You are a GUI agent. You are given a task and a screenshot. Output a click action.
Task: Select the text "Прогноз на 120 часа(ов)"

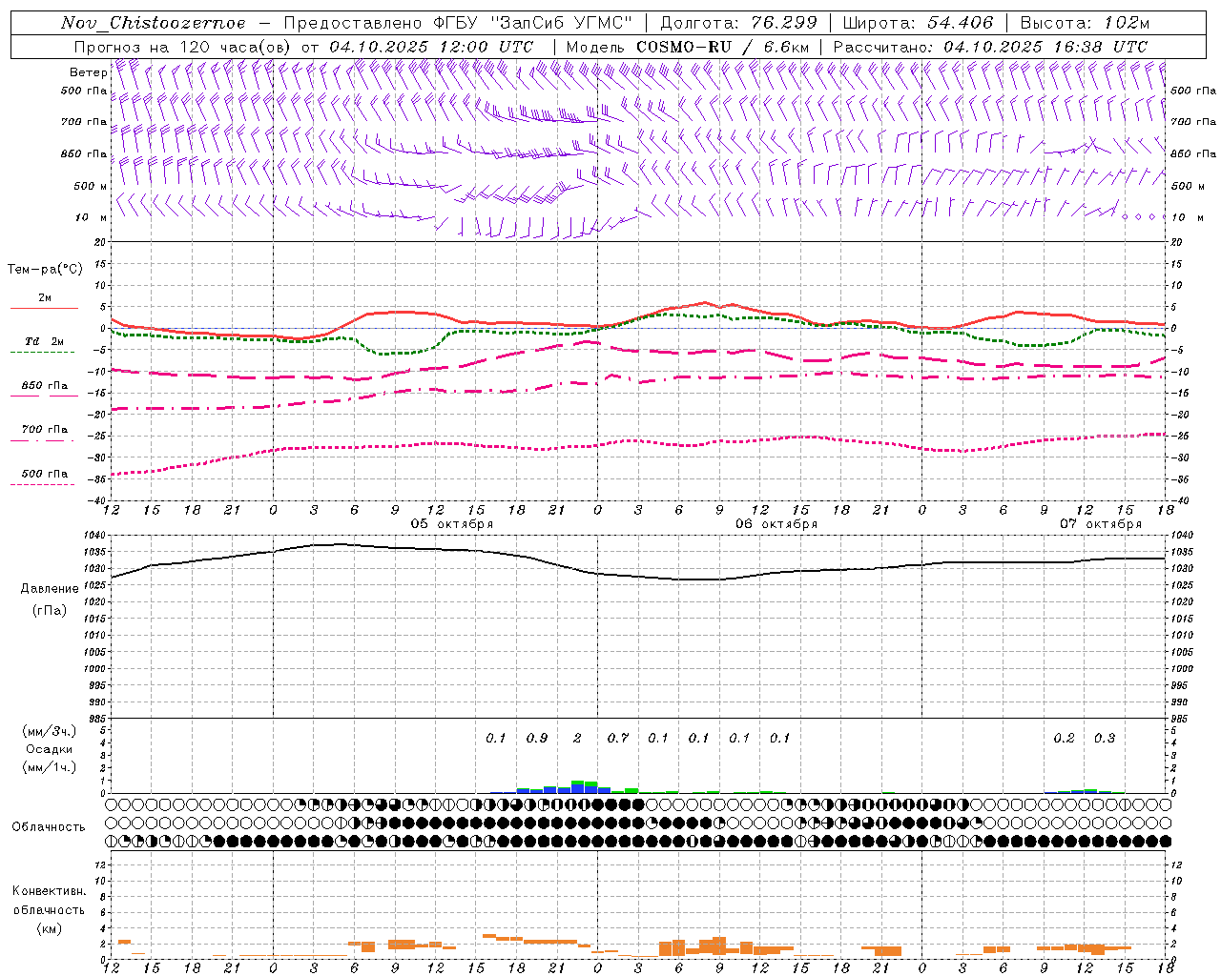(182, 47)
